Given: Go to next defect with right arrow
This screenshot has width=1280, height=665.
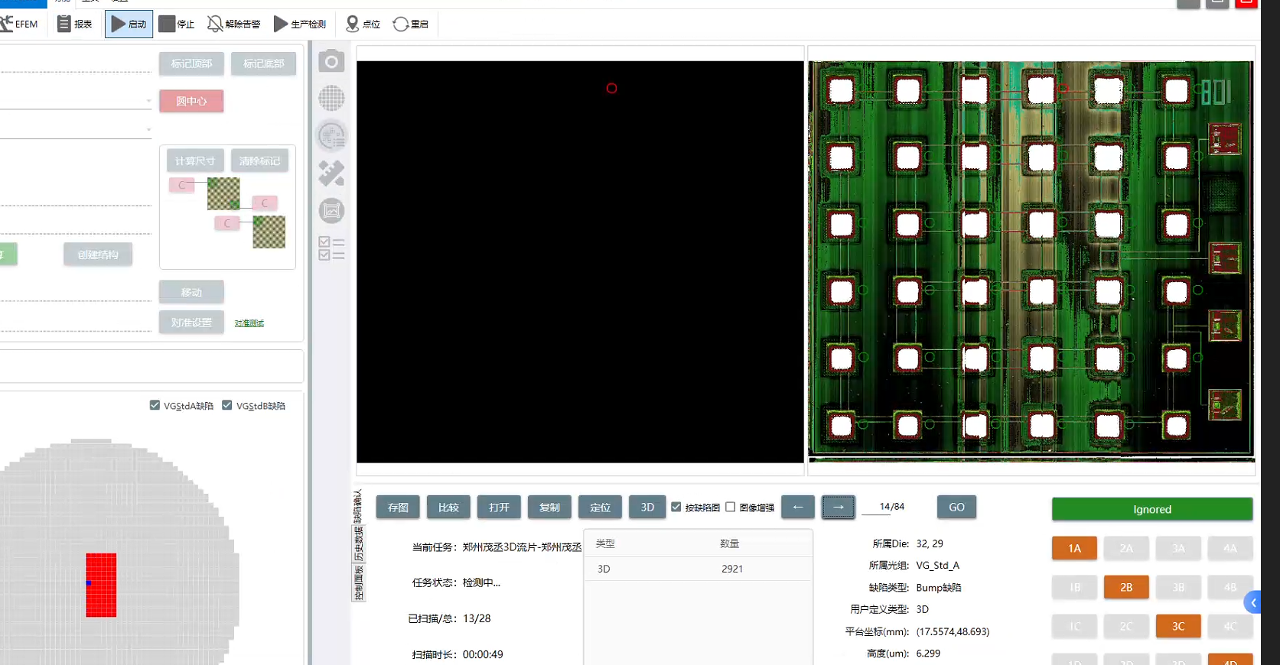Looking at the screenshot, I should [839, 507].
